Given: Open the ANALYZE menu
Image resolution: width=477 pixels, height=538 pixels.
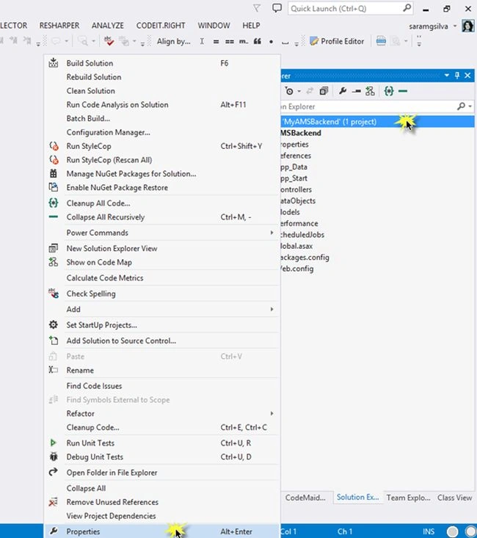Looking at the screenshot, I should 108,26.
